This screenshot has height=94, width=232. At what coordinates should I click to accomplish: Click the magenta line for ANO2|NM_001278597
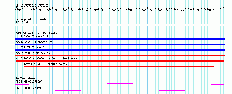tap(120, 84)
